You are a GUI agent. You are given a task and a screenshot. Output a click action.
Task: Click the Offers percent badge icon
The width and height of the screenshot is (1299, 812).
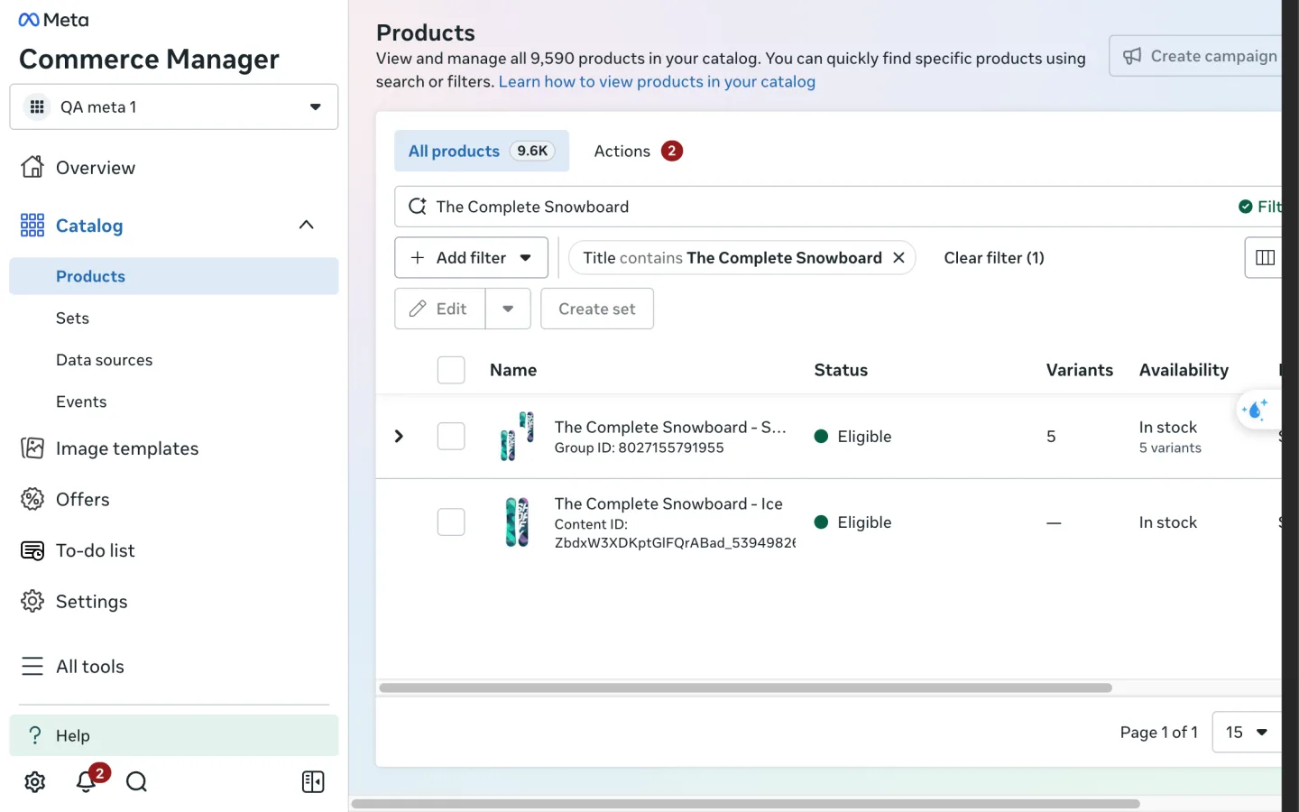point(32,499)
